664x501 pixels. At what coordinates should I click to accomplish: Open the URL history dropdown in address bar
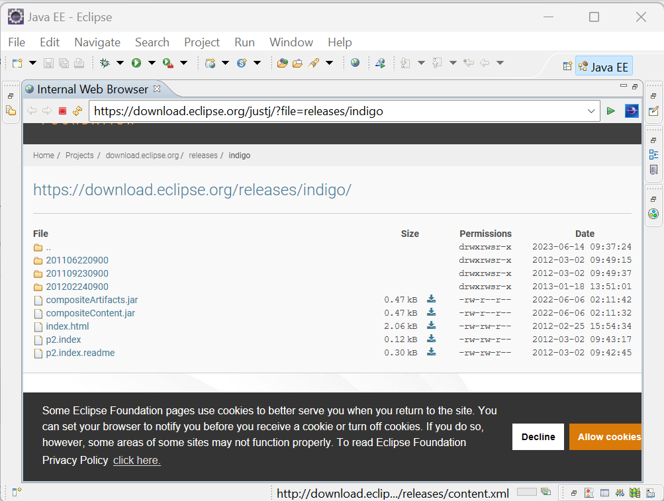pyautogui.click(x=591, y=111)
